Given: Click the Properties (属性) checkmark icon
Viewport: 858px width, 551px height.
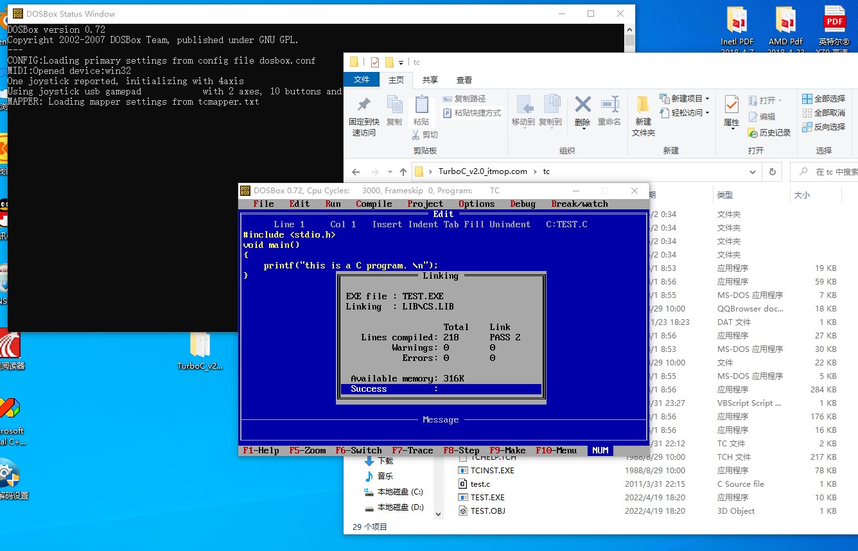Looking at the screenshot, I should (731, 104).
